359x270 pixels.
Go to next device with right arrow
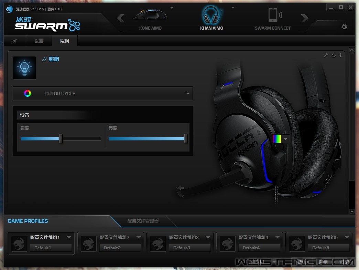[x=305, y=18]
